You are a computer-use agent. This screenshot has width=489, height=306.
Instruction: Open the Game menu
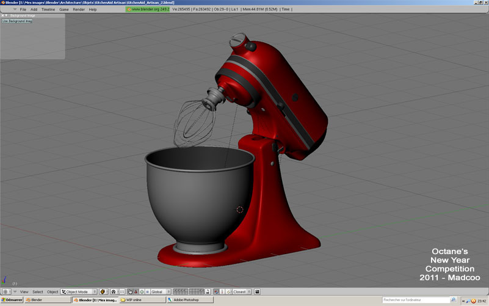point(64,9)
